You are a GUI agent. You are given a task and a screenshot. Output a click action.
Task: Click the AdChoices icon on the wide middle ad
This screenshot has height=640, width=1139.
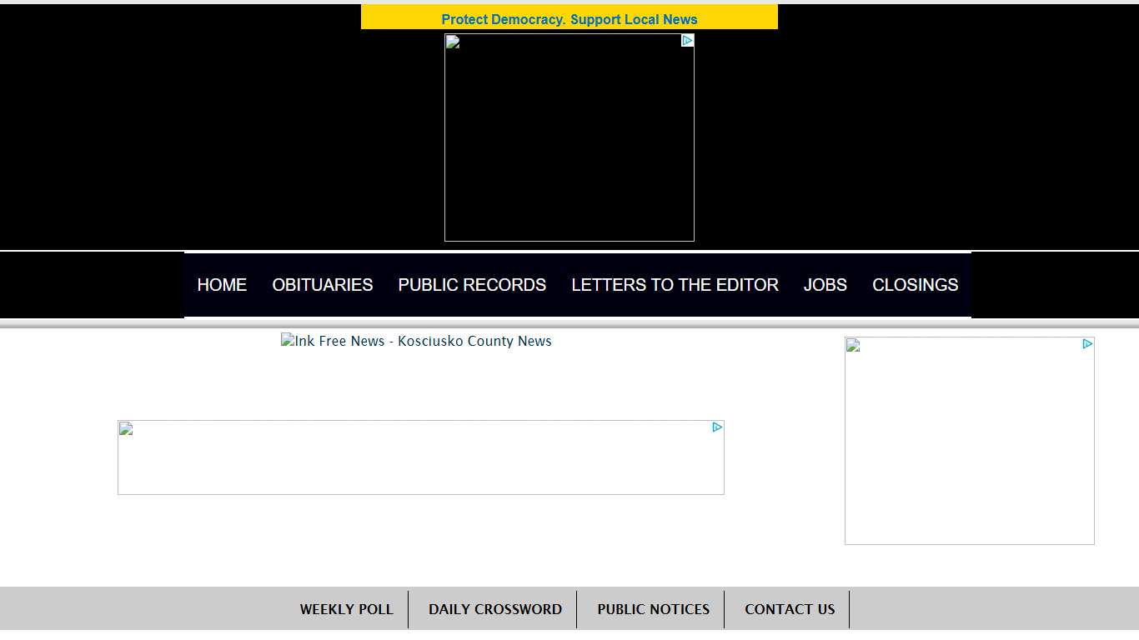(717, 427)
